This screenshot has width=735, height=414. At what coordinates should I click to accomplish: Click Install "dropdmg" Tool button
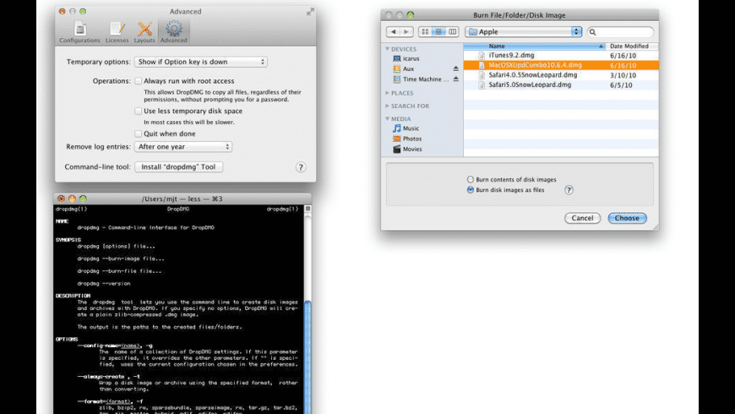[178, 167]
